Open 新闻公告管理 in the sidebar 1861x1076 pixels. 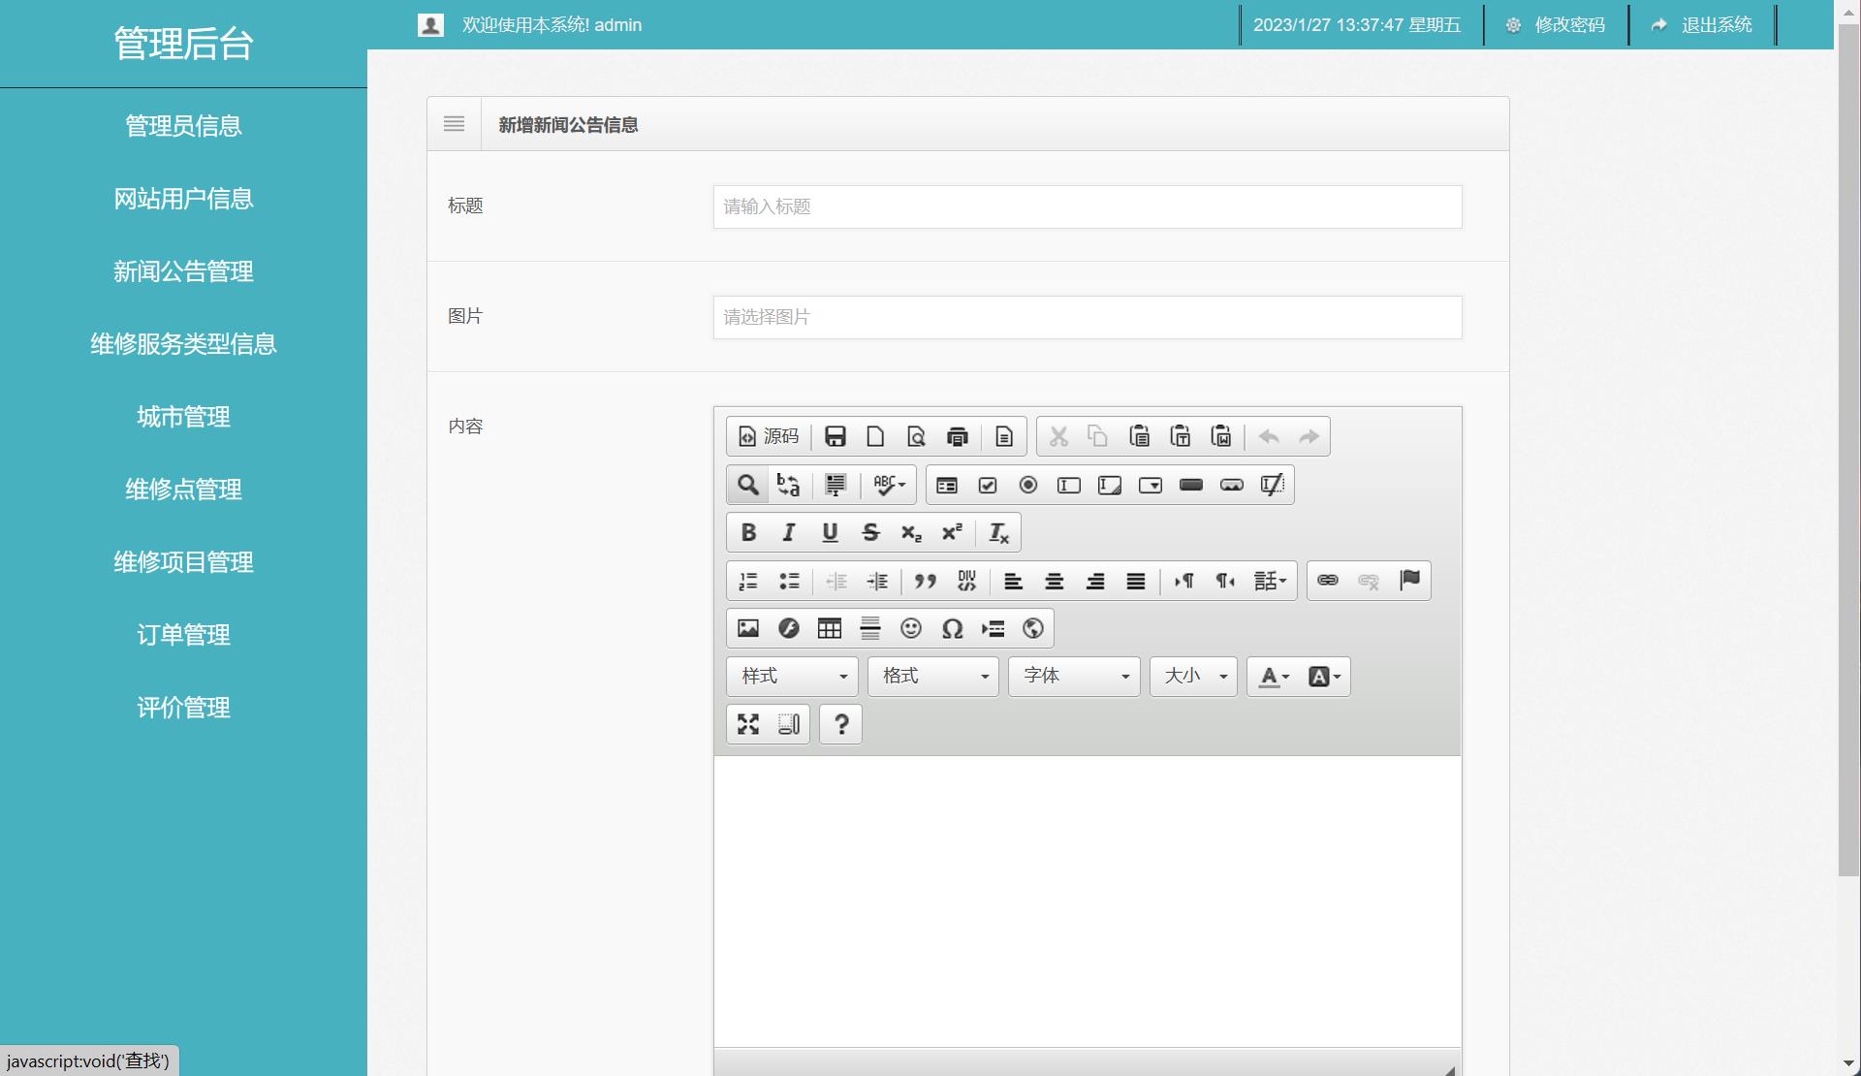pos(183,271)
